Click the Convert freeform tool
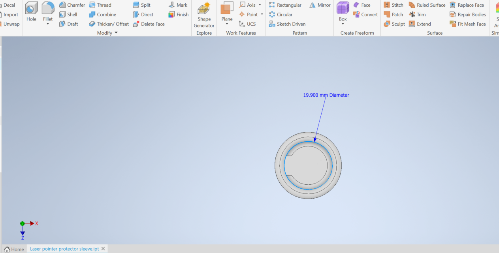The width and height of the screenshot is (499, 253). [x=365, y=15]
